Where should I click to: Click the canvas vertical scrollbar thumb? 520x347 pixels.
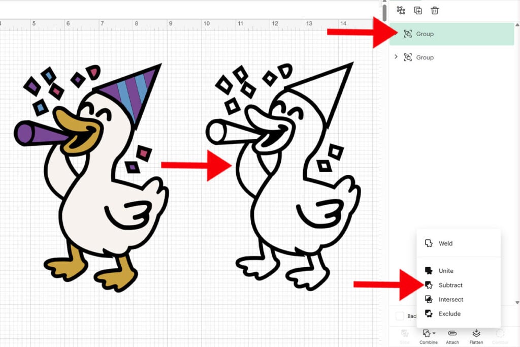pos(384,13)
